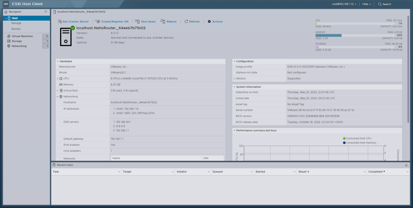This screenshot has width=413, height=208.
Task: Collapse the Host tree node
Action: (5, 18)
